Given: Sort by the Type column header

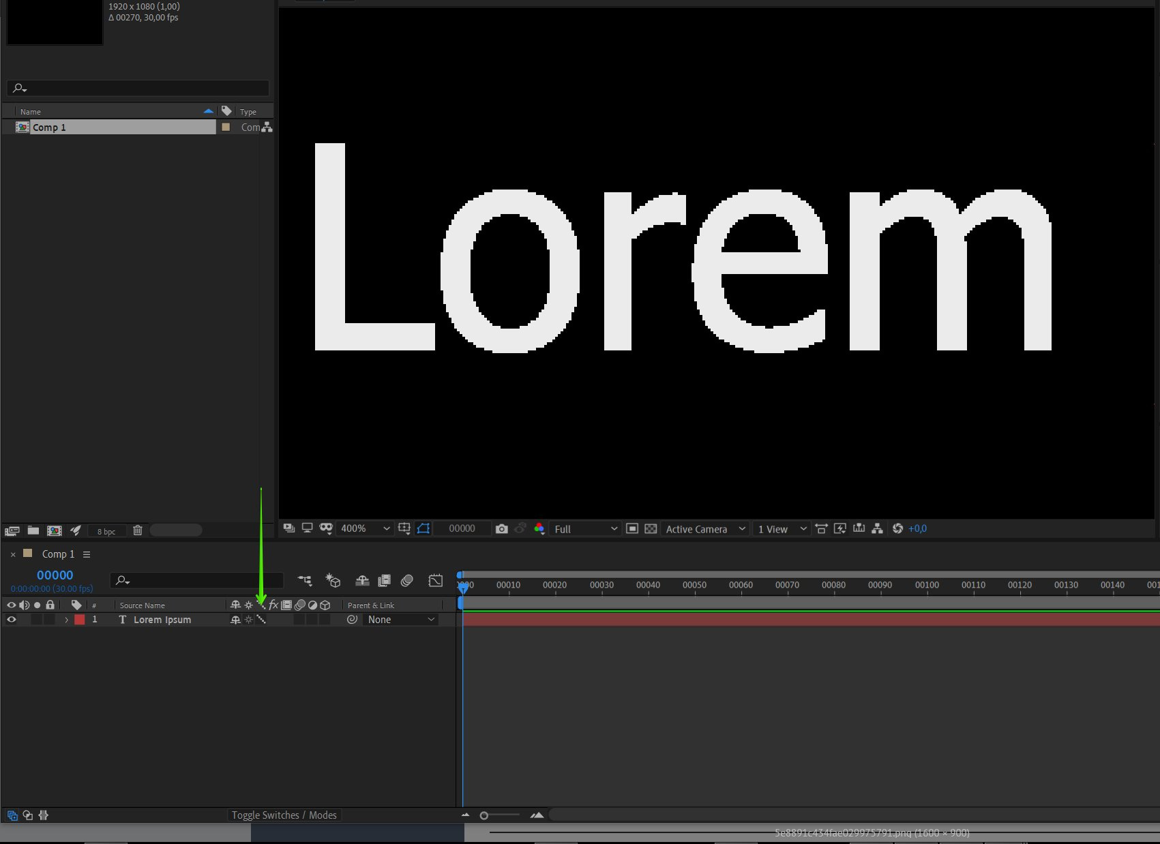Looking at the screenshot, I should tap(248, 111).
